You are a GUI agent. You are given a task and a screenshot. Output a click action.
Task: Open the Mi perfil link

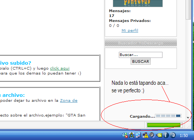[130, 31]
